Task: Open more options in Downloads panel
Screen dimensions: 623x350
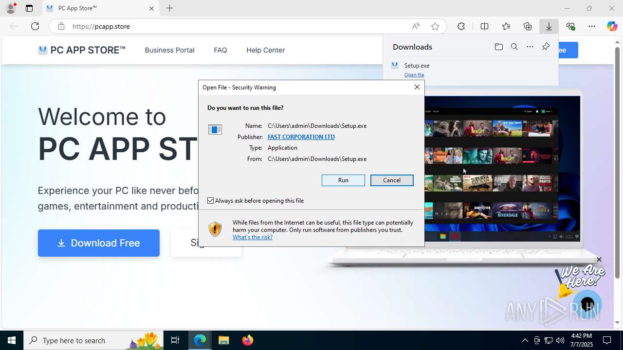Action: (530, 47)
